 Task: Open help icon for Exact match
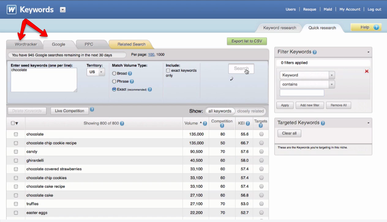click(150, 90)
